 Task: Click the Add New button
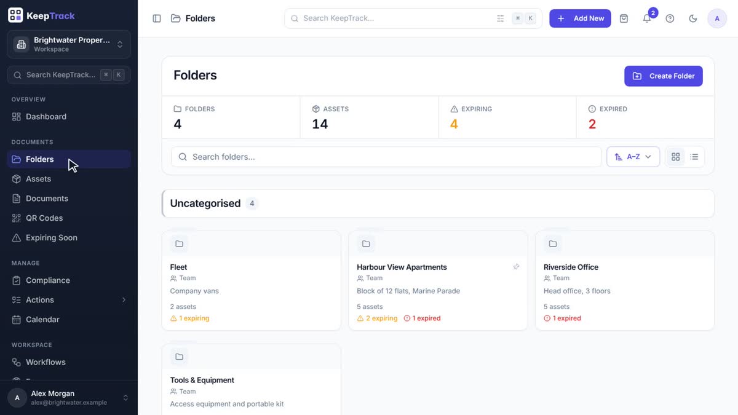(x=580, y=18)
